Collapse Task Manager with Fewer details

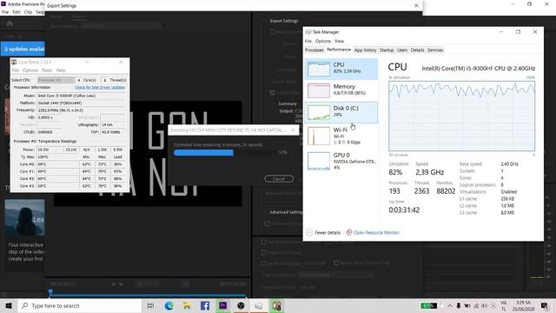(323, 233)
